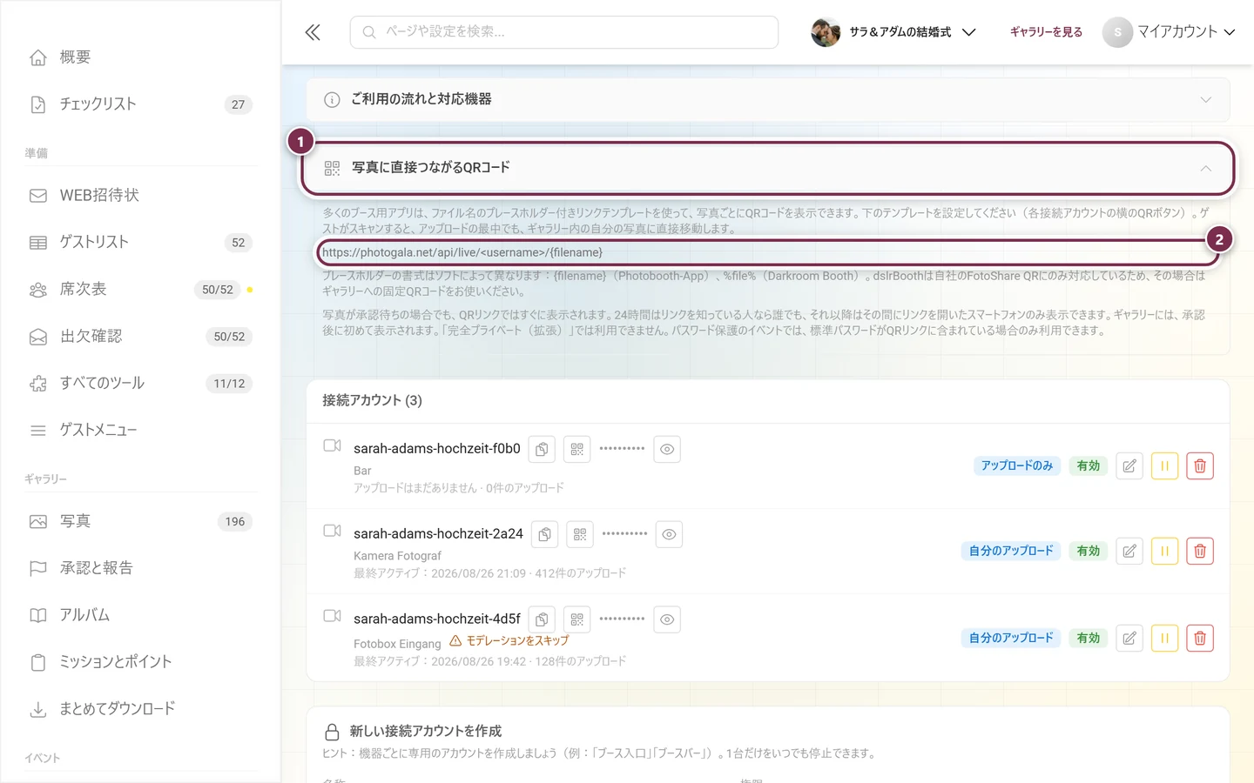Open ミッションとポイント in the sidebar
1254x783 pixels.
click(140, 663)
